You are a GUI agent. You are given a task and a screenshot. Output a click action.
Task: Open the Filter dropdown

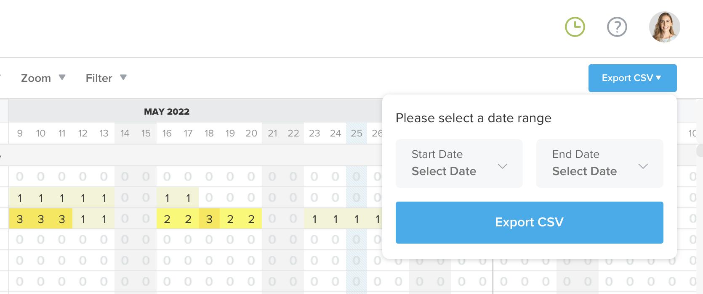tap(106, 78)
